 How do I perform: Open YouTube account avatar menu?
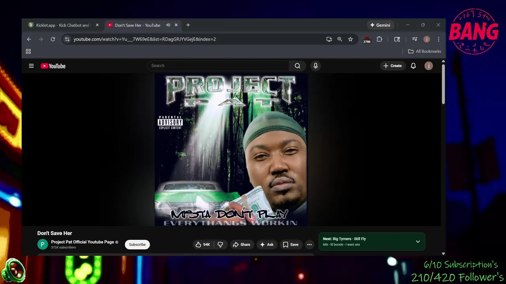tap(429, 66)
